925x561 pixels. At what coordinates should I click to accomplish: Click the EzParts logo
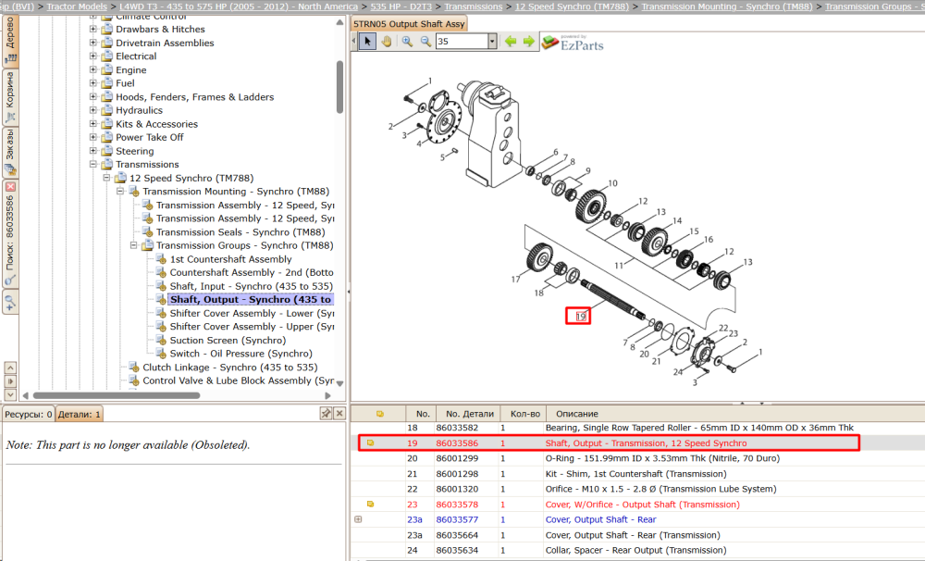point(573,43)
